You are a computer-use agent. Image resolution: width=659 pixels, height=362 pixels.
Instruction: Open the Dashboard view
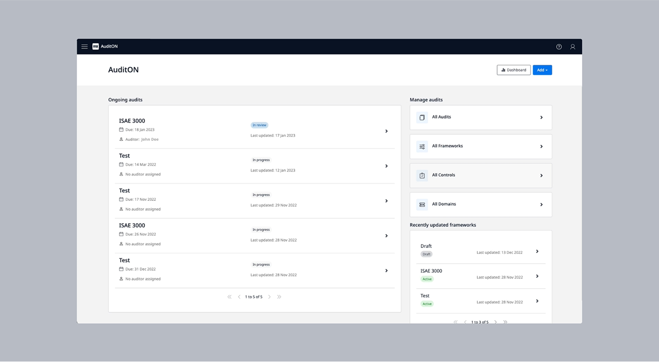click(514, 70)
